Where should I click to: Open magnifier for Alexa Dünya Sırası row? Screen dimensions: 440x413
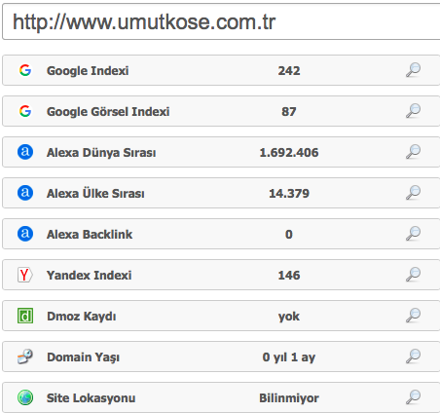413,152
